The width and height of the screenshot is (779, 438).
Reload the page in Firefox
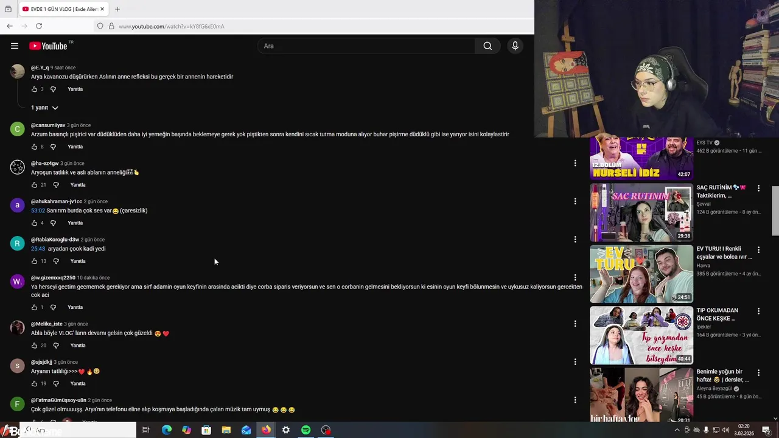39,26
